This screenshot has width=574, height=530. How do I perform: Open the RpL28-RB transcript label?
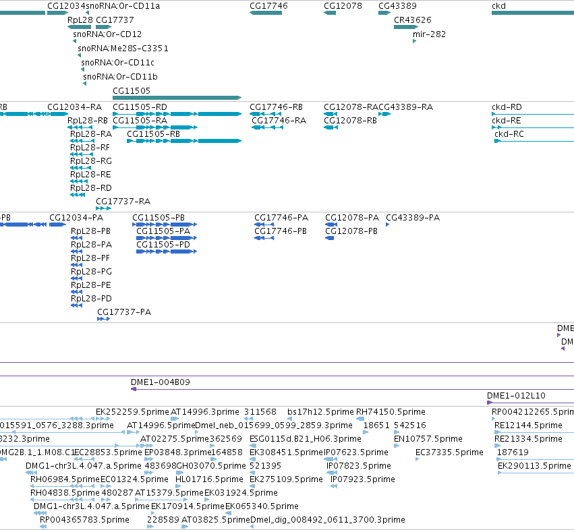(88, 121)
